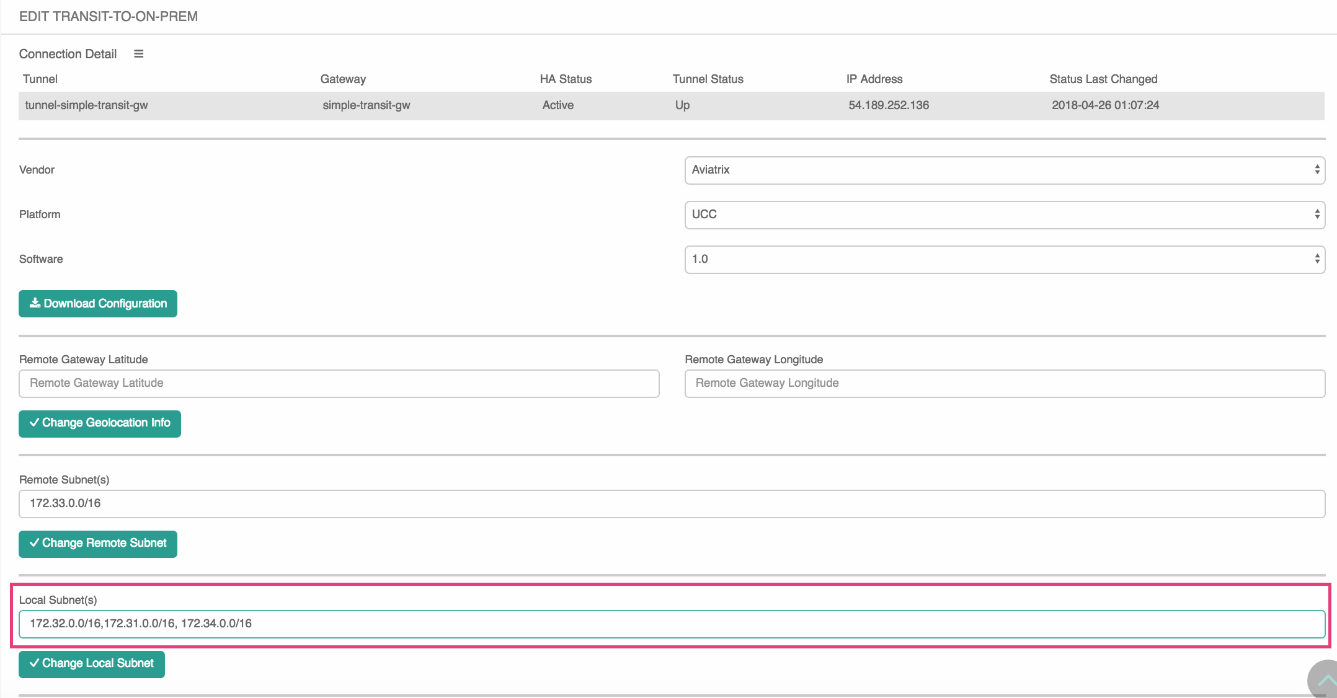Open the Vendor dropdown showing Aviatrix
The height and width of the screenshot is (698, 1337).
1005,169
